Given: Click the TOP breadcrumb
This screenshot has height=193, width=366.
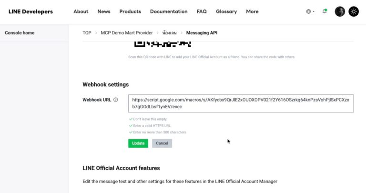Looking at the screenshot, I should [87, 33].
